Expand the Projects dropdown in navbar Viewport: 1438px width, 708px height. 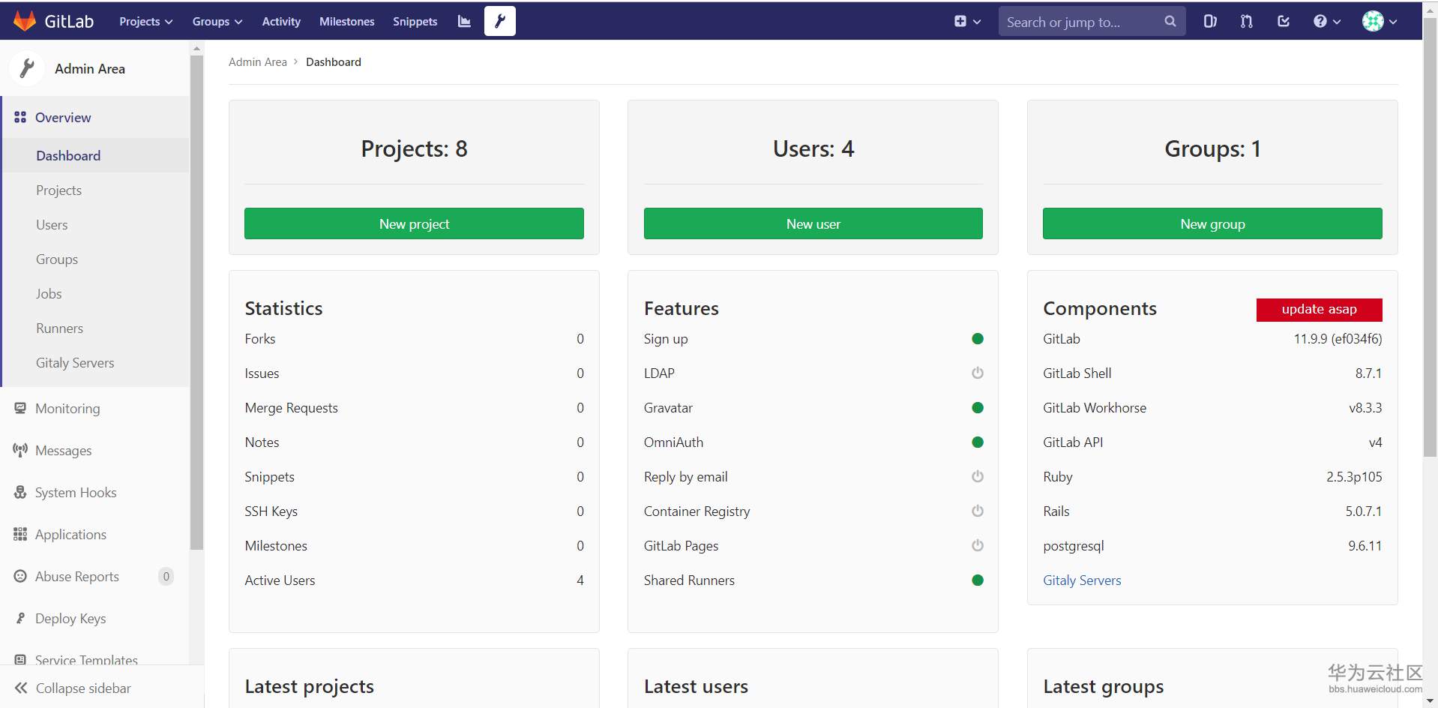(x=145, y=21)
